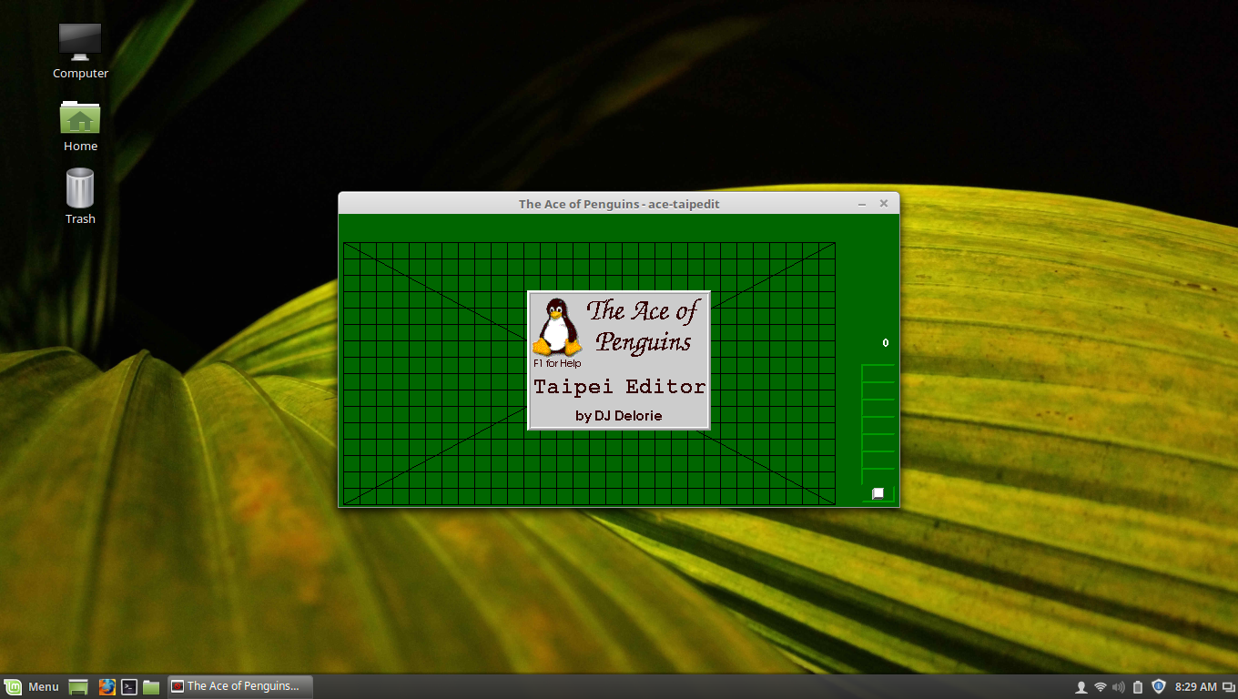Click the ace-taipedit window title bar
The height and width of the screenshot is (699, 1238).
pyautogui.click(x=619, y=204)
